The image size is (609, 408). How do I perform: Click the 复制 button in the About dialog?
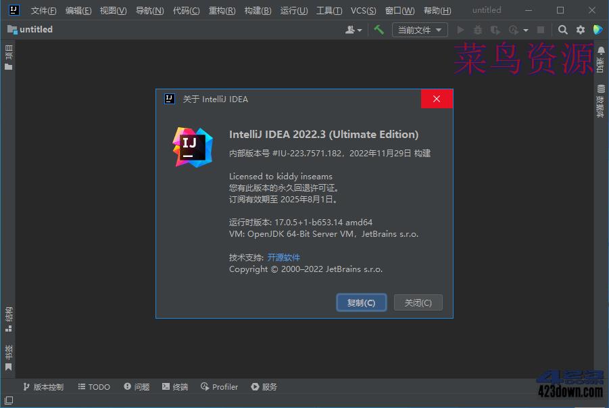(361, 302)
